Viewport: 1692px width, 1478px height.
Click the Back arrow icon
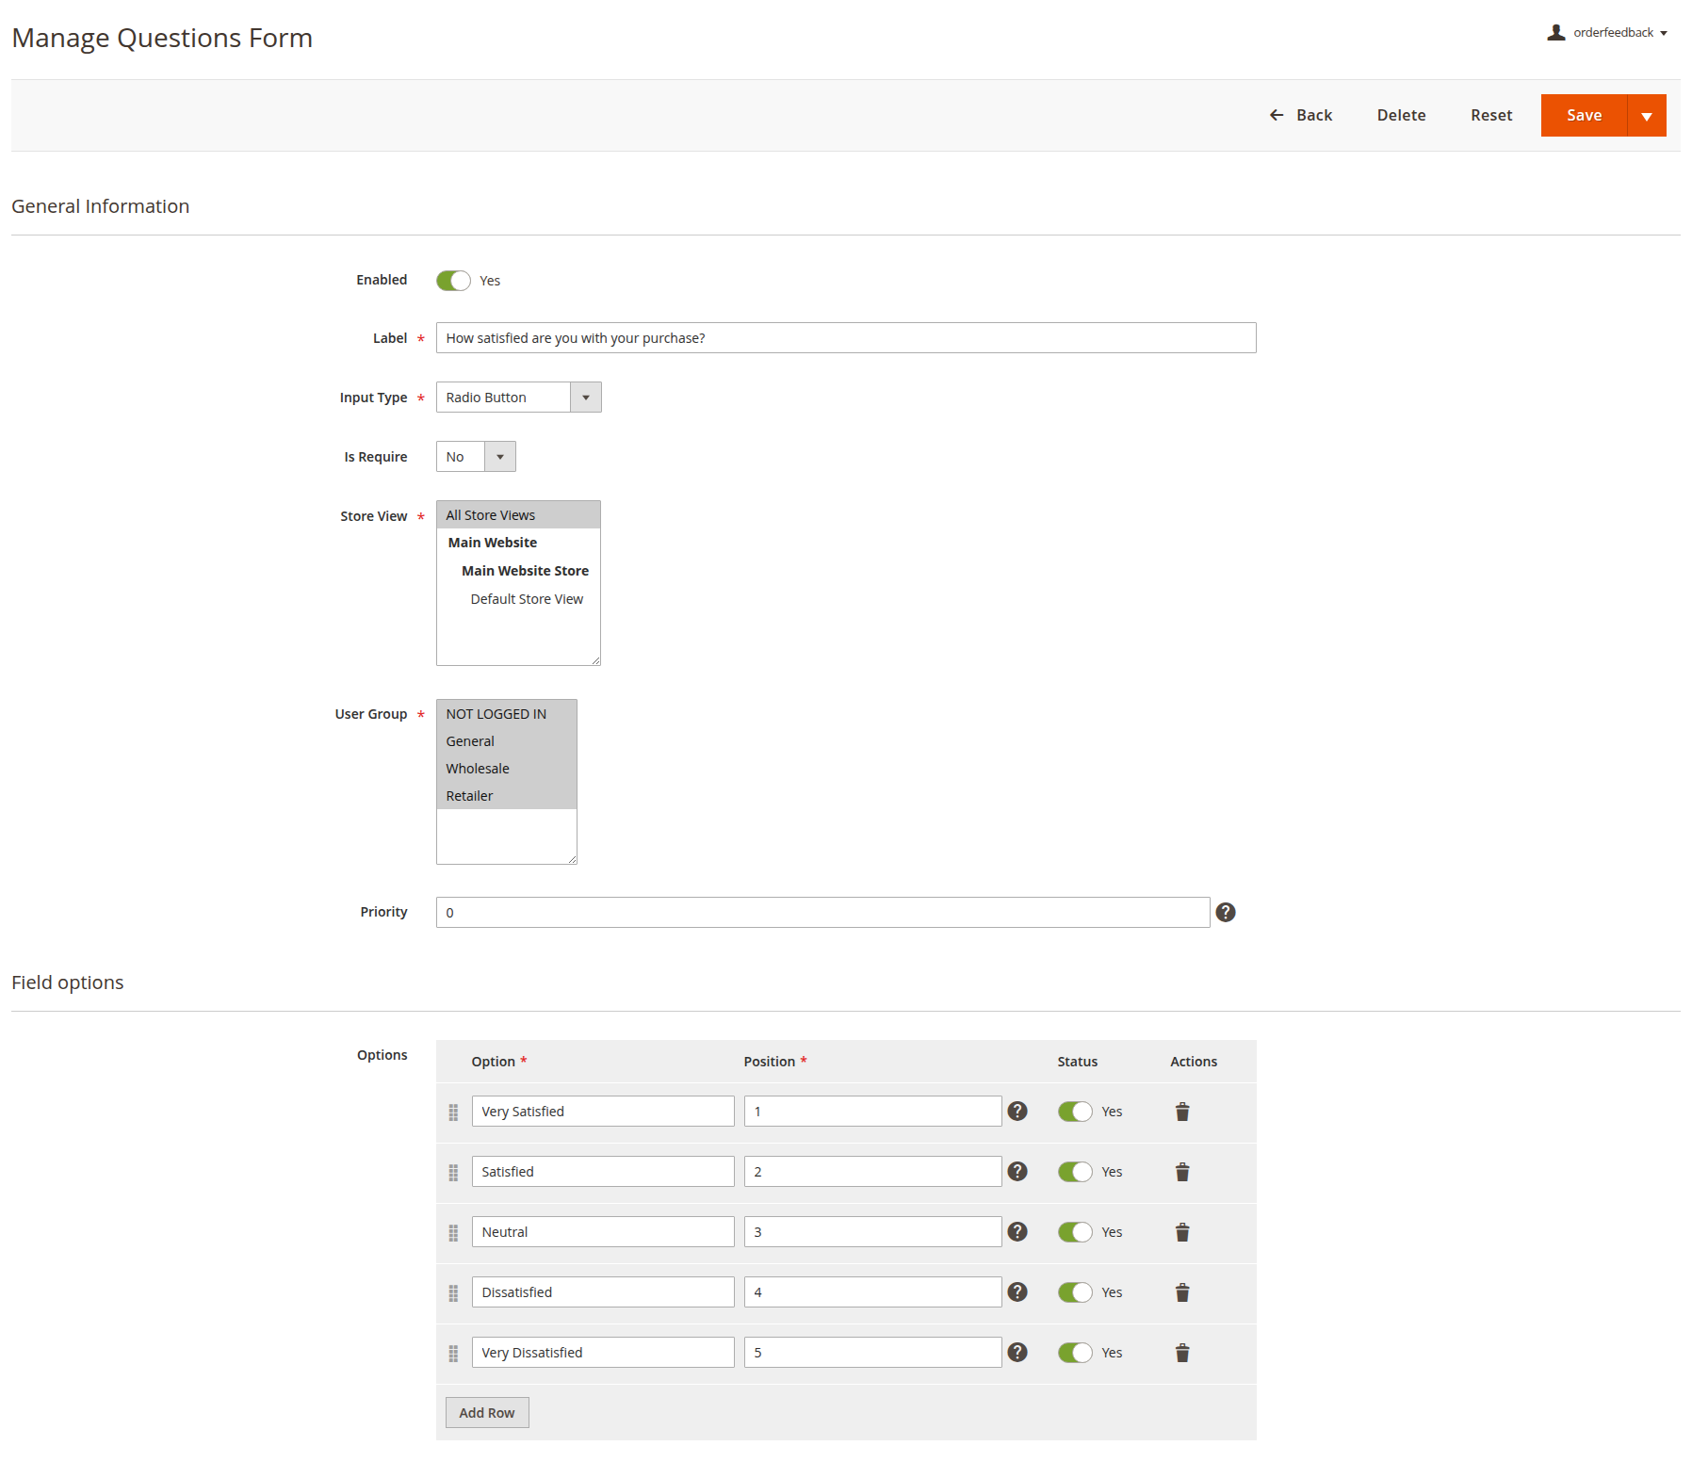(x=1277, y=115)
